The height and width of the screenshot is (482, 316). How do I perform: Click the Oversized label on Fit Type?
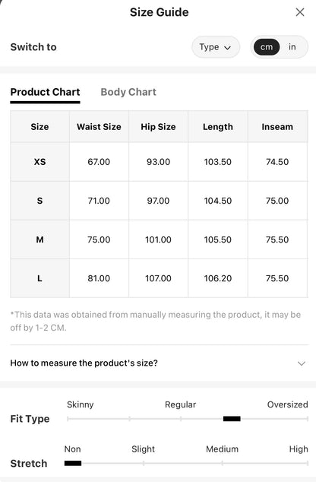287,404
